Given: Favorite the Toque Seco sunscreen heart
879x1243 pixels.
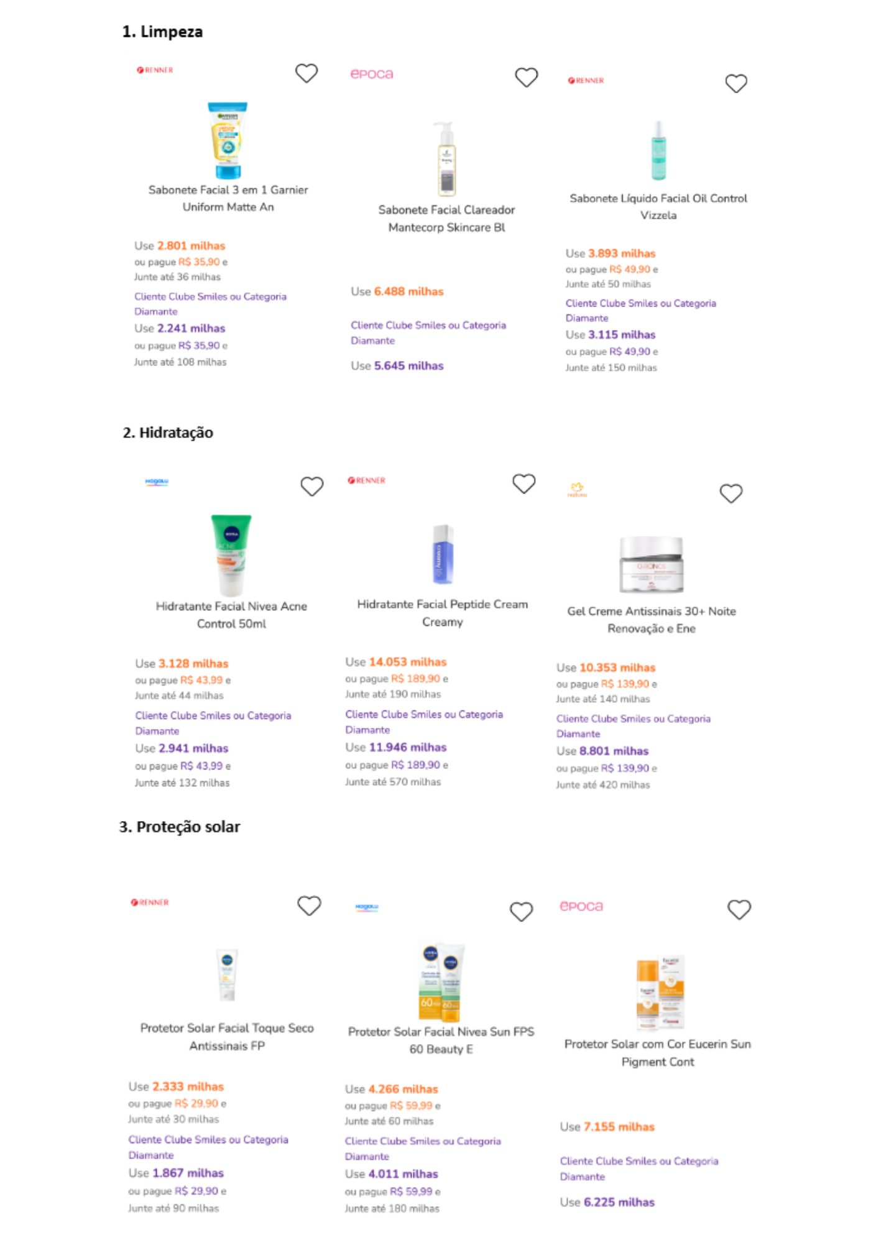Looking at the screenshot, I should [309, 906].
